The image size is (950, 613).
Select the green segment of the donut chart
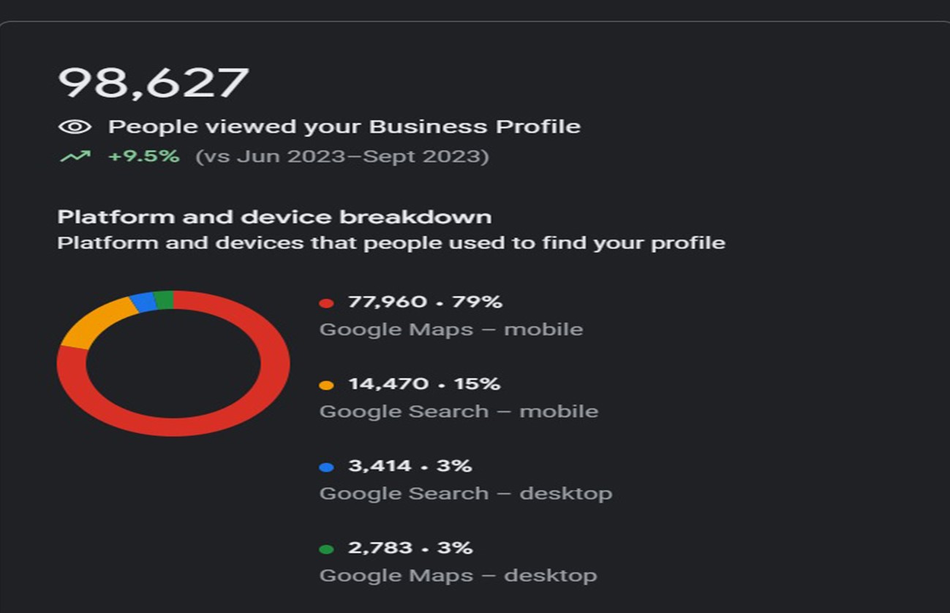(x=164, y=300)
